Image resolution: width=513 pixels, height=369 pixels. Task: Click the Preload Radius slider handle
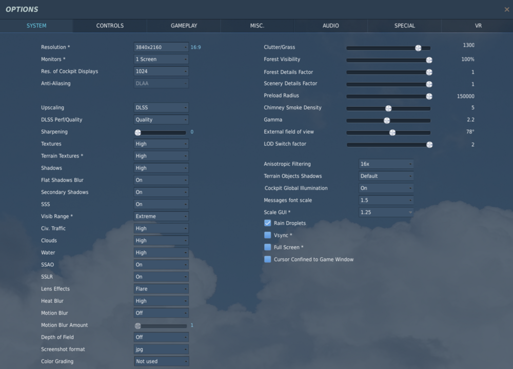[429, 96]
